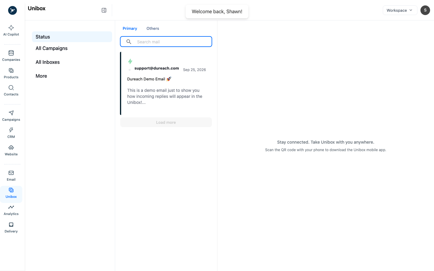Open the AI Copilot sidebar item
Screen dimensions: 434x271
tap(11, 30)
